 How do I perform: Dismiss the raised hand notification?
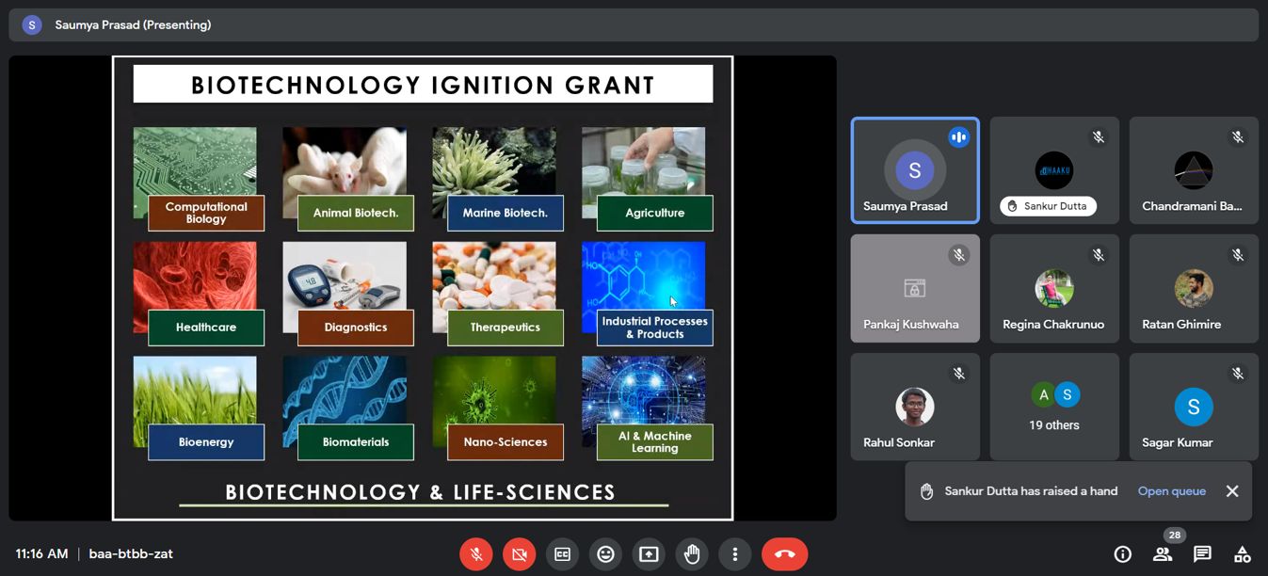coord(1232,491)
